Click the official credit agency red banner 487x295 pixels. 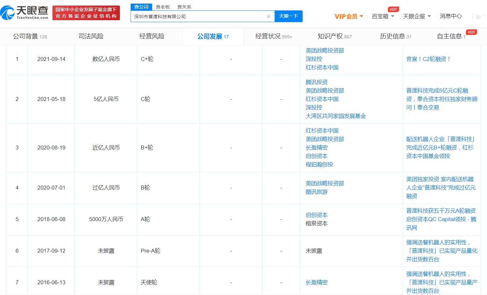(x=86, y=13)
